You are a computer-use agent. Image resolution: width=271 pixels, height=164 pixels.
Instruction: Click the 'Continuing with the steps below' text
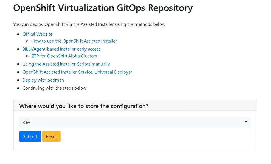(55, 88)
